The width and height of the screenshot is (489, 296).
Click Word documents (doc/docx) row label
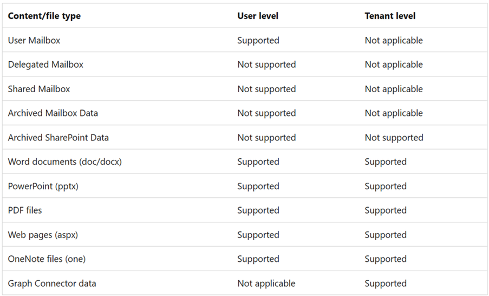(x=65, y=162)
